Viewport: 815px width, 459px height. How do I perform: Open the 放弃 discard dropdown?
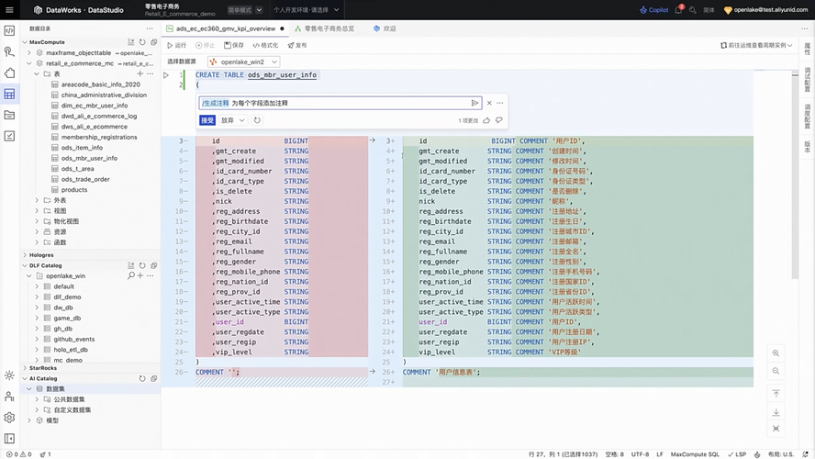click(x=232, y=120)
